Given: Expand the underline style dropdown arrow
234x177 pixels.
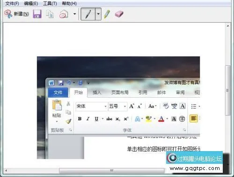Looking at the screenshot, I should [x=102, y=119].
